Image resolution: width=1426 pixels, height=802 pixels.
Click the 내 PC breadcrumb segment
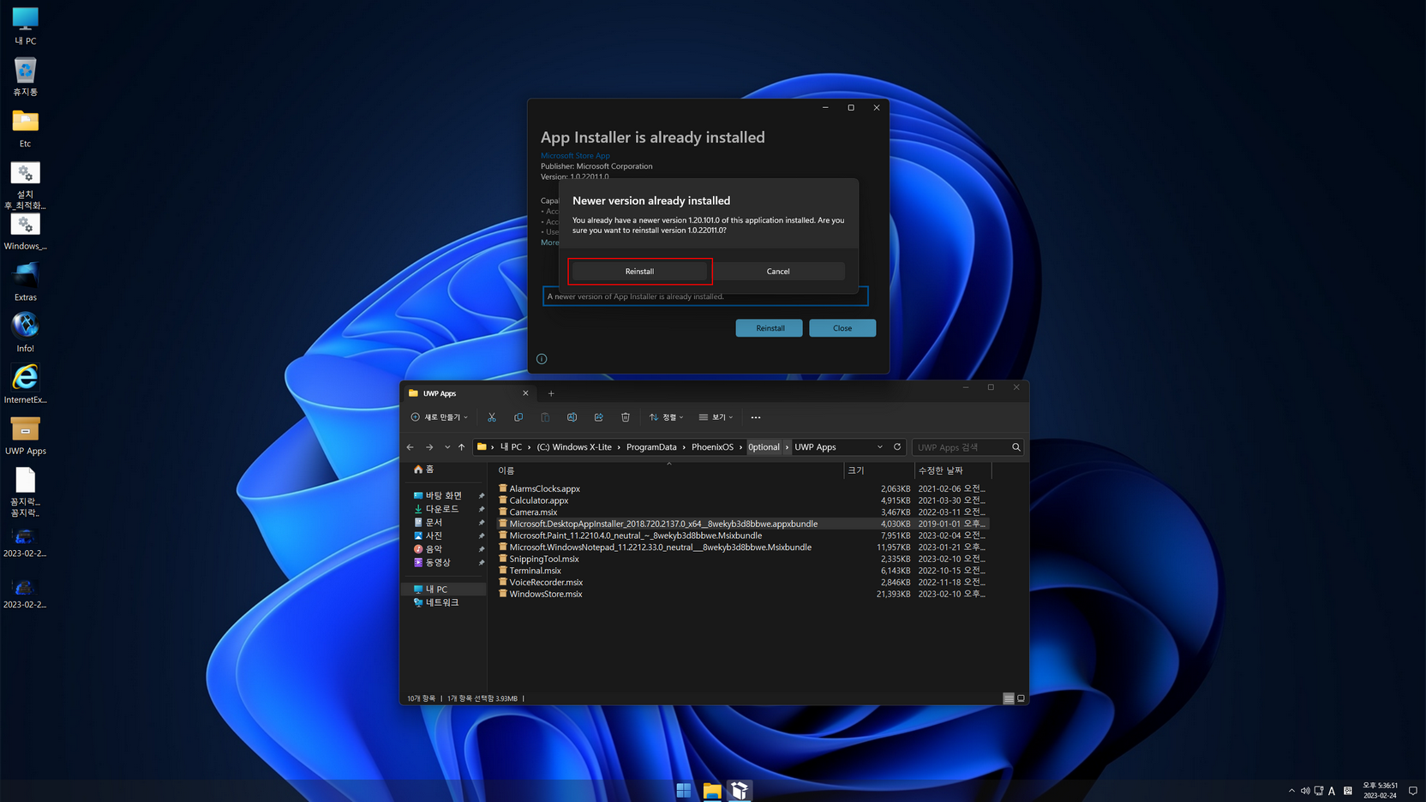(511, 447)
